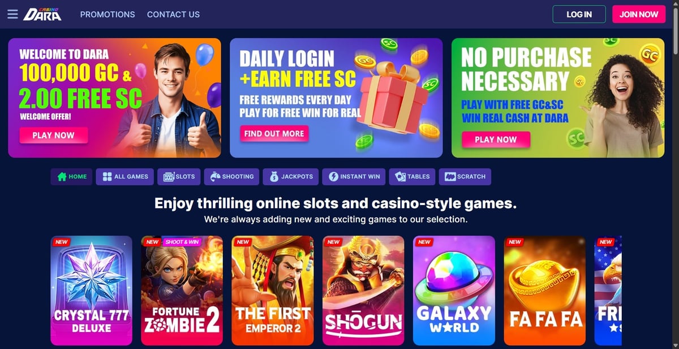Click Find Out More on daily login banner
This screenshot has width=679, height=349.
tap(274, 133)
